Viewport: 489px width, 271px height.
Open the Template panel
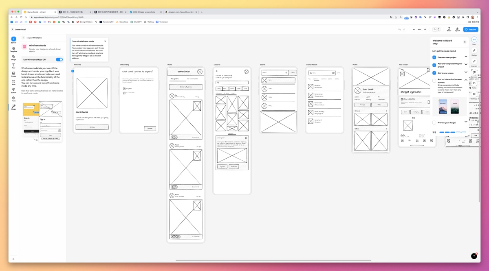(13, 49)
